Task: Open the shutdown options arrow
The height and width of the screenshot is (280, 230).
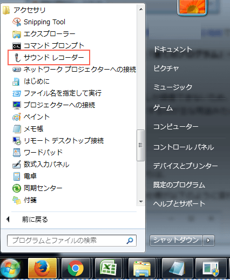Action: pos(208,241)
